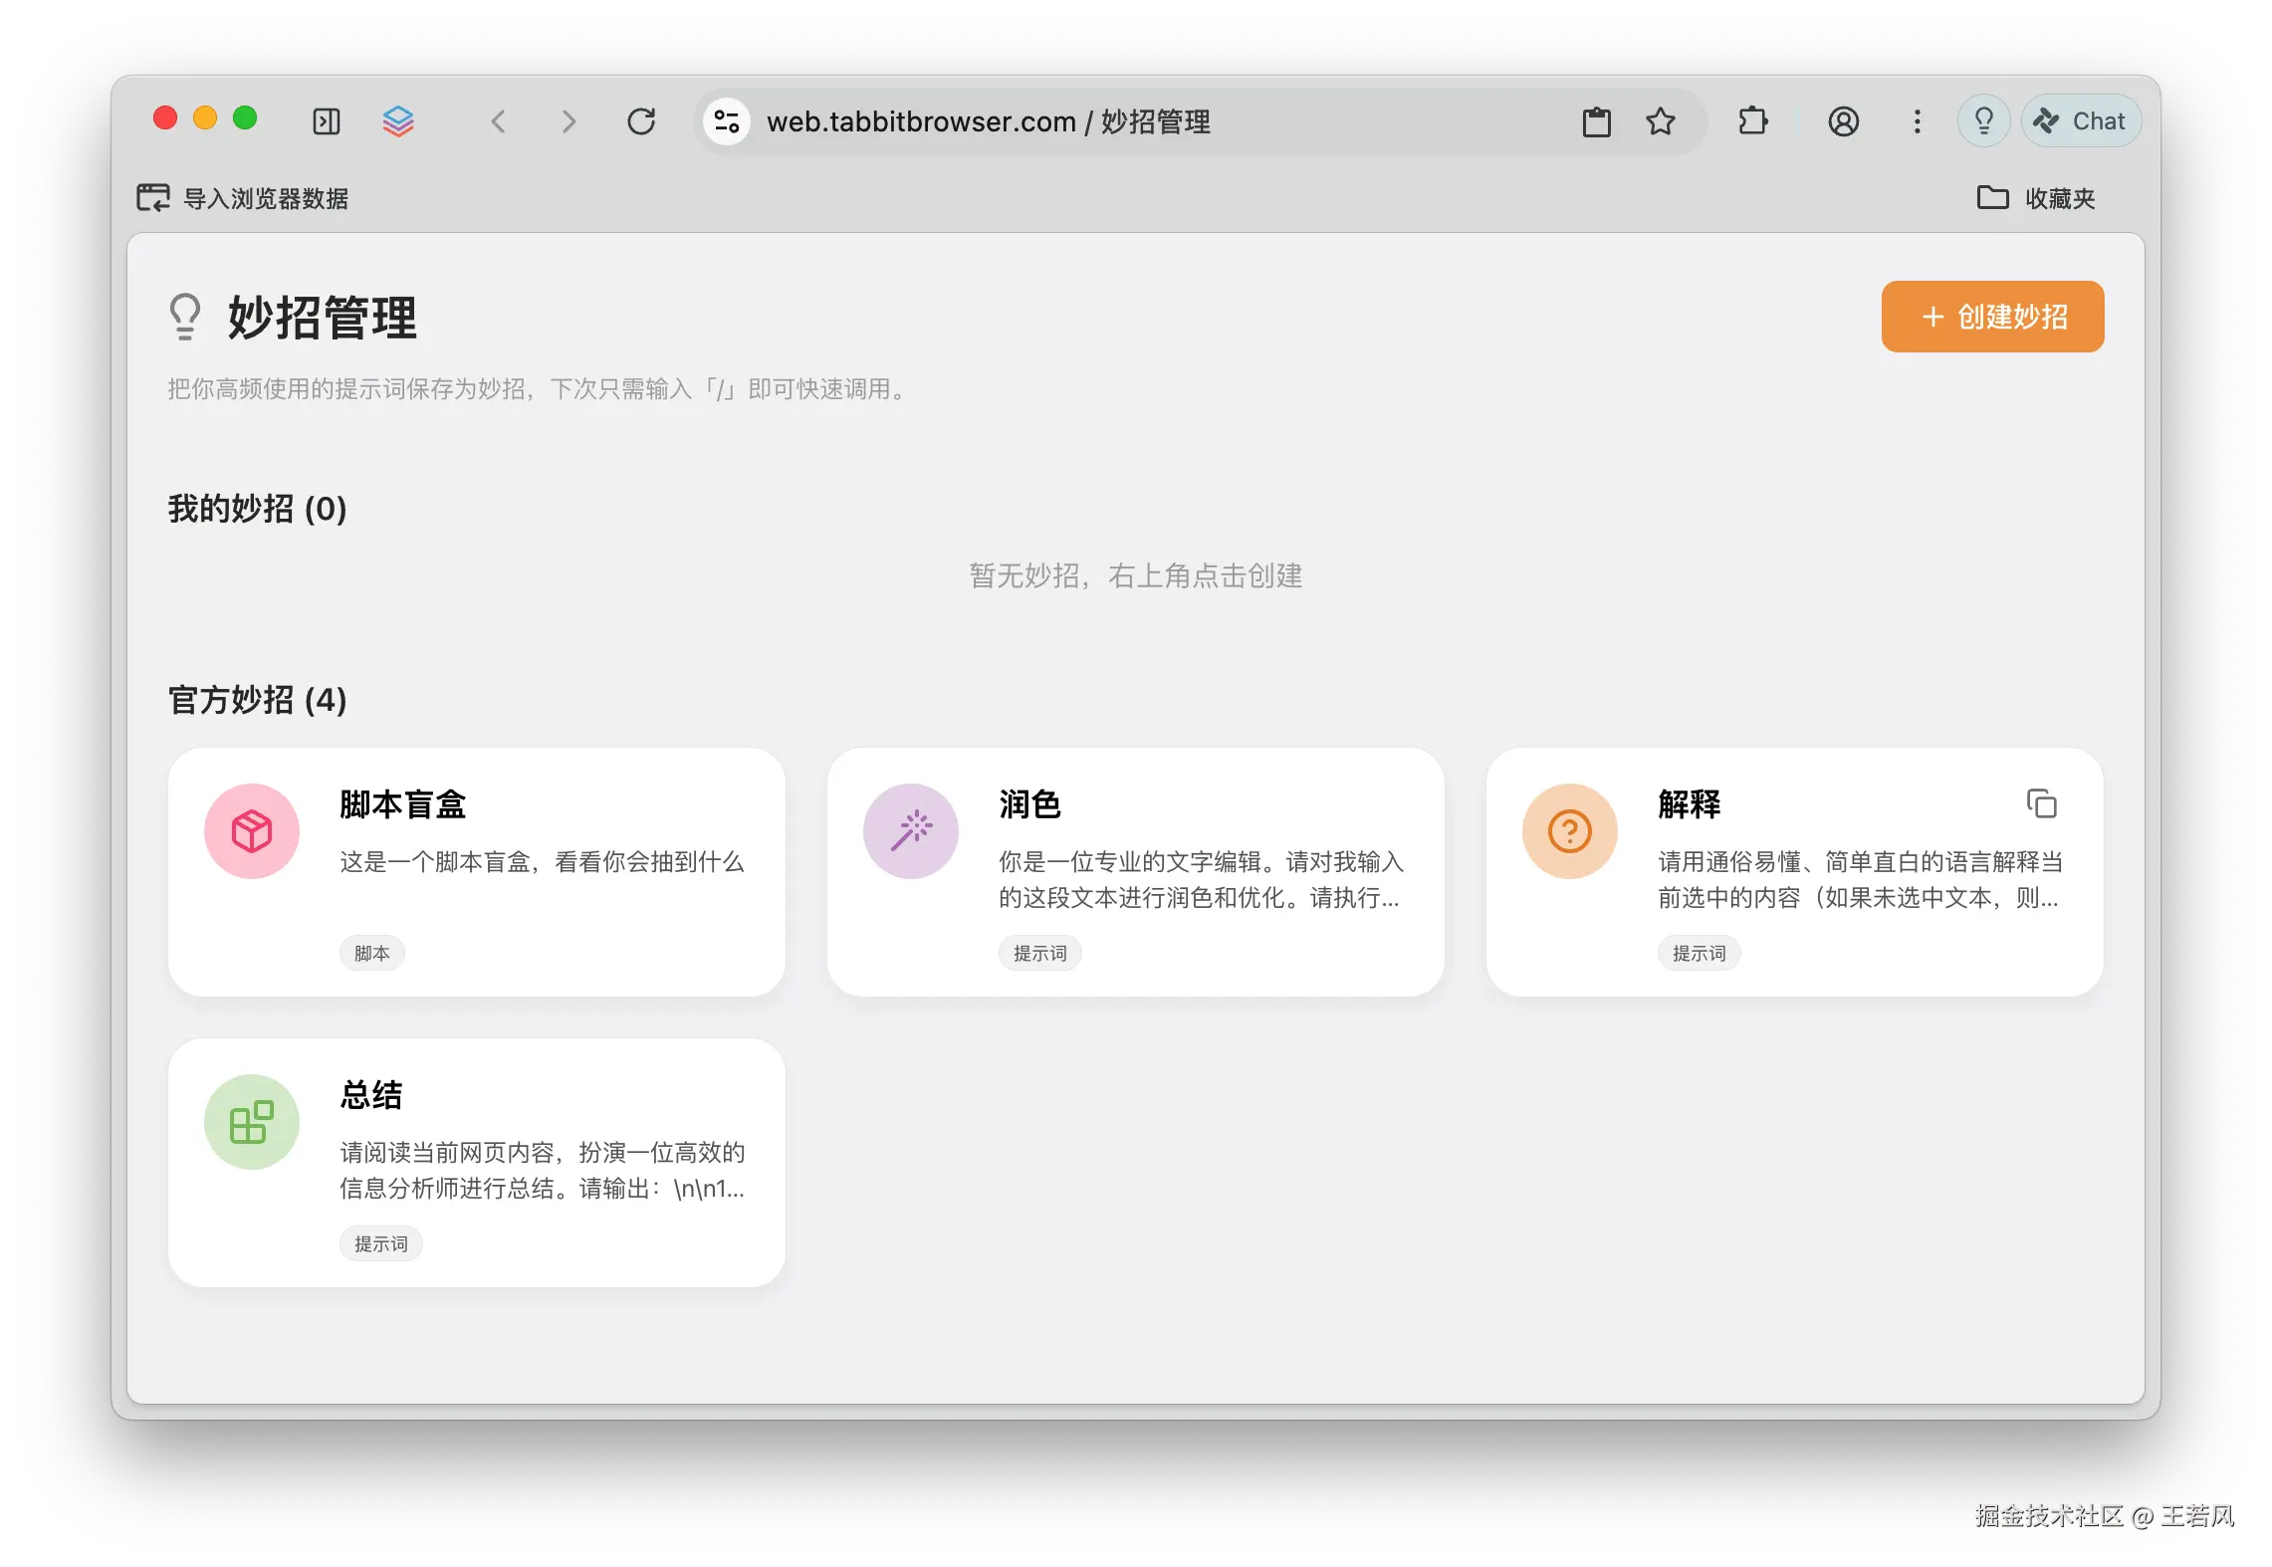Image resolution: width=2272 pixels, height=1567 pixels.
Task: Copy the 解释 card with the duplicate icon
Action: (2041, 803)
